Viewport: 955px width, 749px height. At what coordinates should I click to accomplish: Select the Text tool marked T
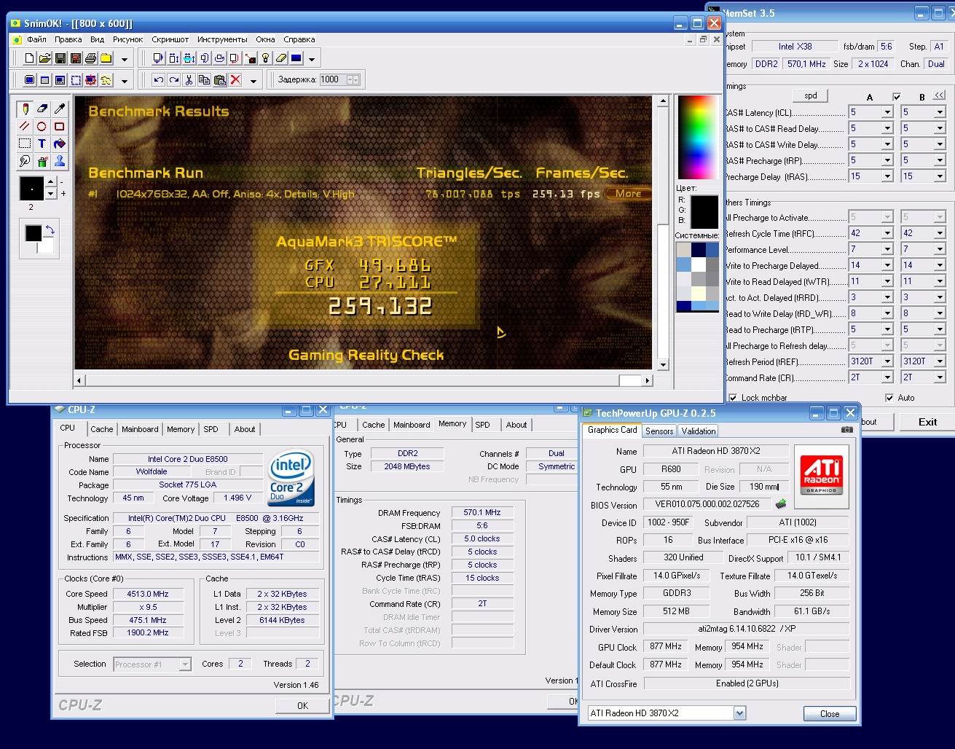coord(42,144)
